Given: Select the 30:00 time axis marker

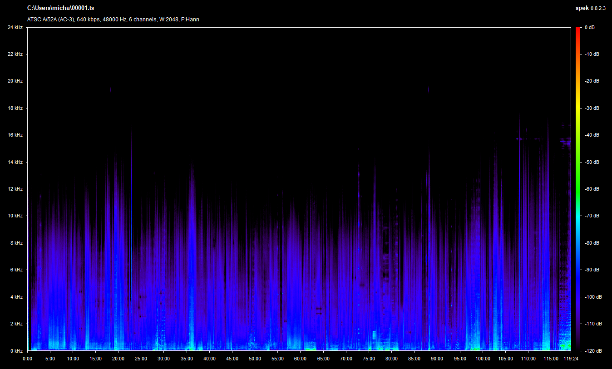Looking at the screenshot, I should click(164, 358).
